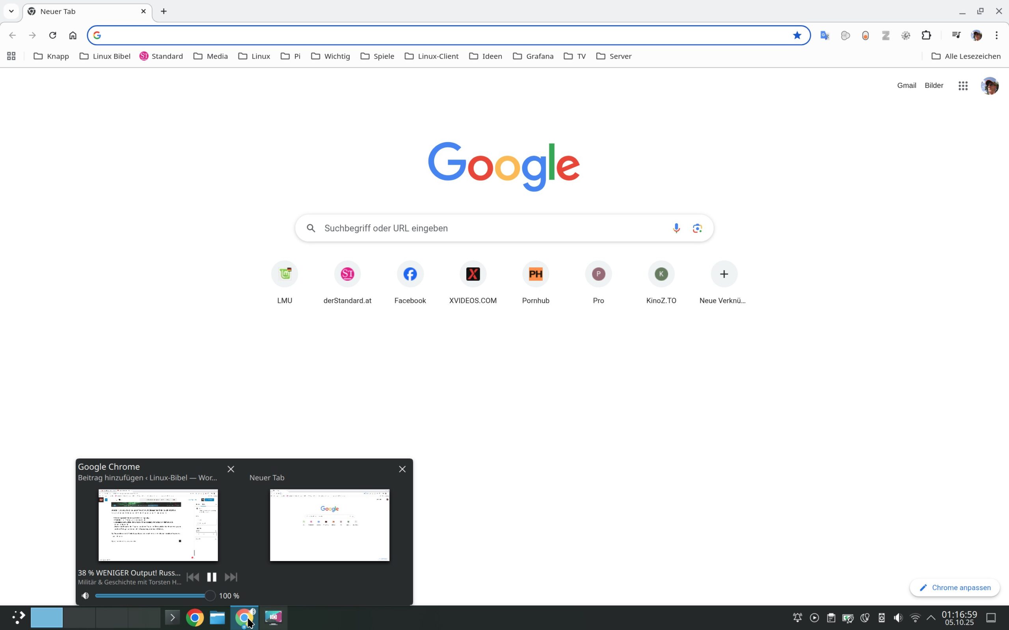The height and width of the screenshot is (630, 1009).
Task: Reload the current page
Action: click(x=52, y=35)
